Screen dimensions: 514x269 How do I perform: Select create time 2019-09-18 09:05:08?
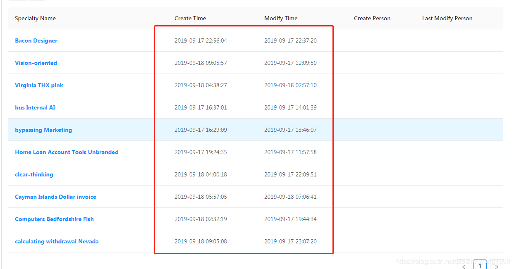(201, 241)
